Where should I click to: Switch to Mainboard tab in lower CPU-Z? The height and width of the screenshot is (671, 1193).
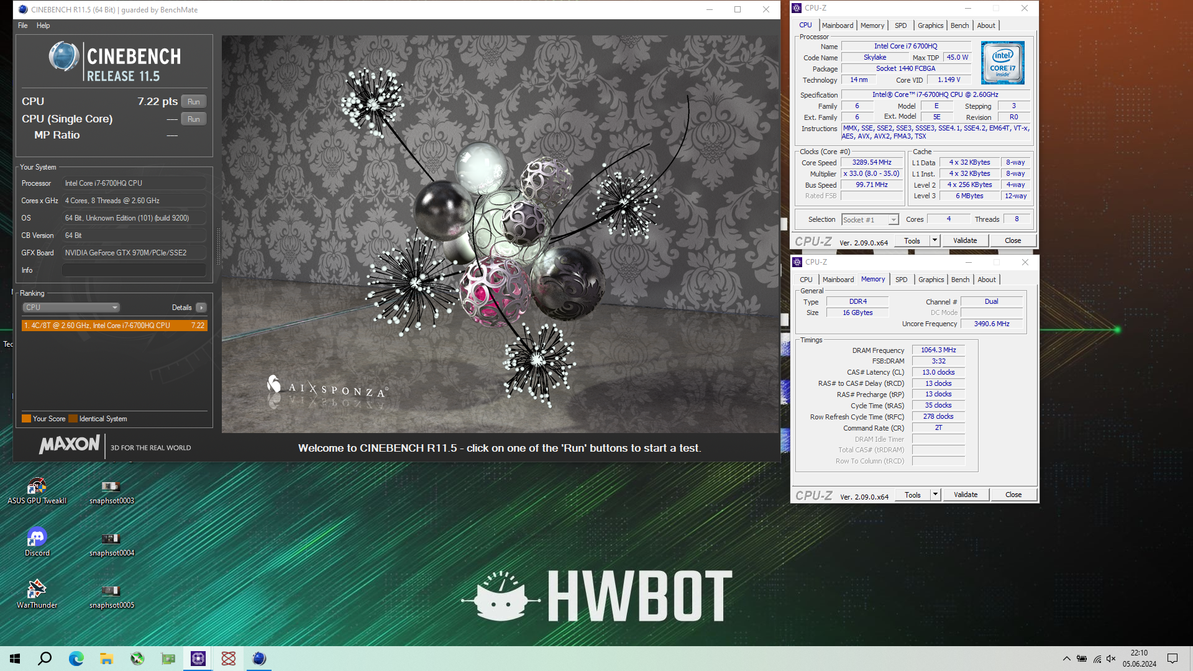pos(838,280)
